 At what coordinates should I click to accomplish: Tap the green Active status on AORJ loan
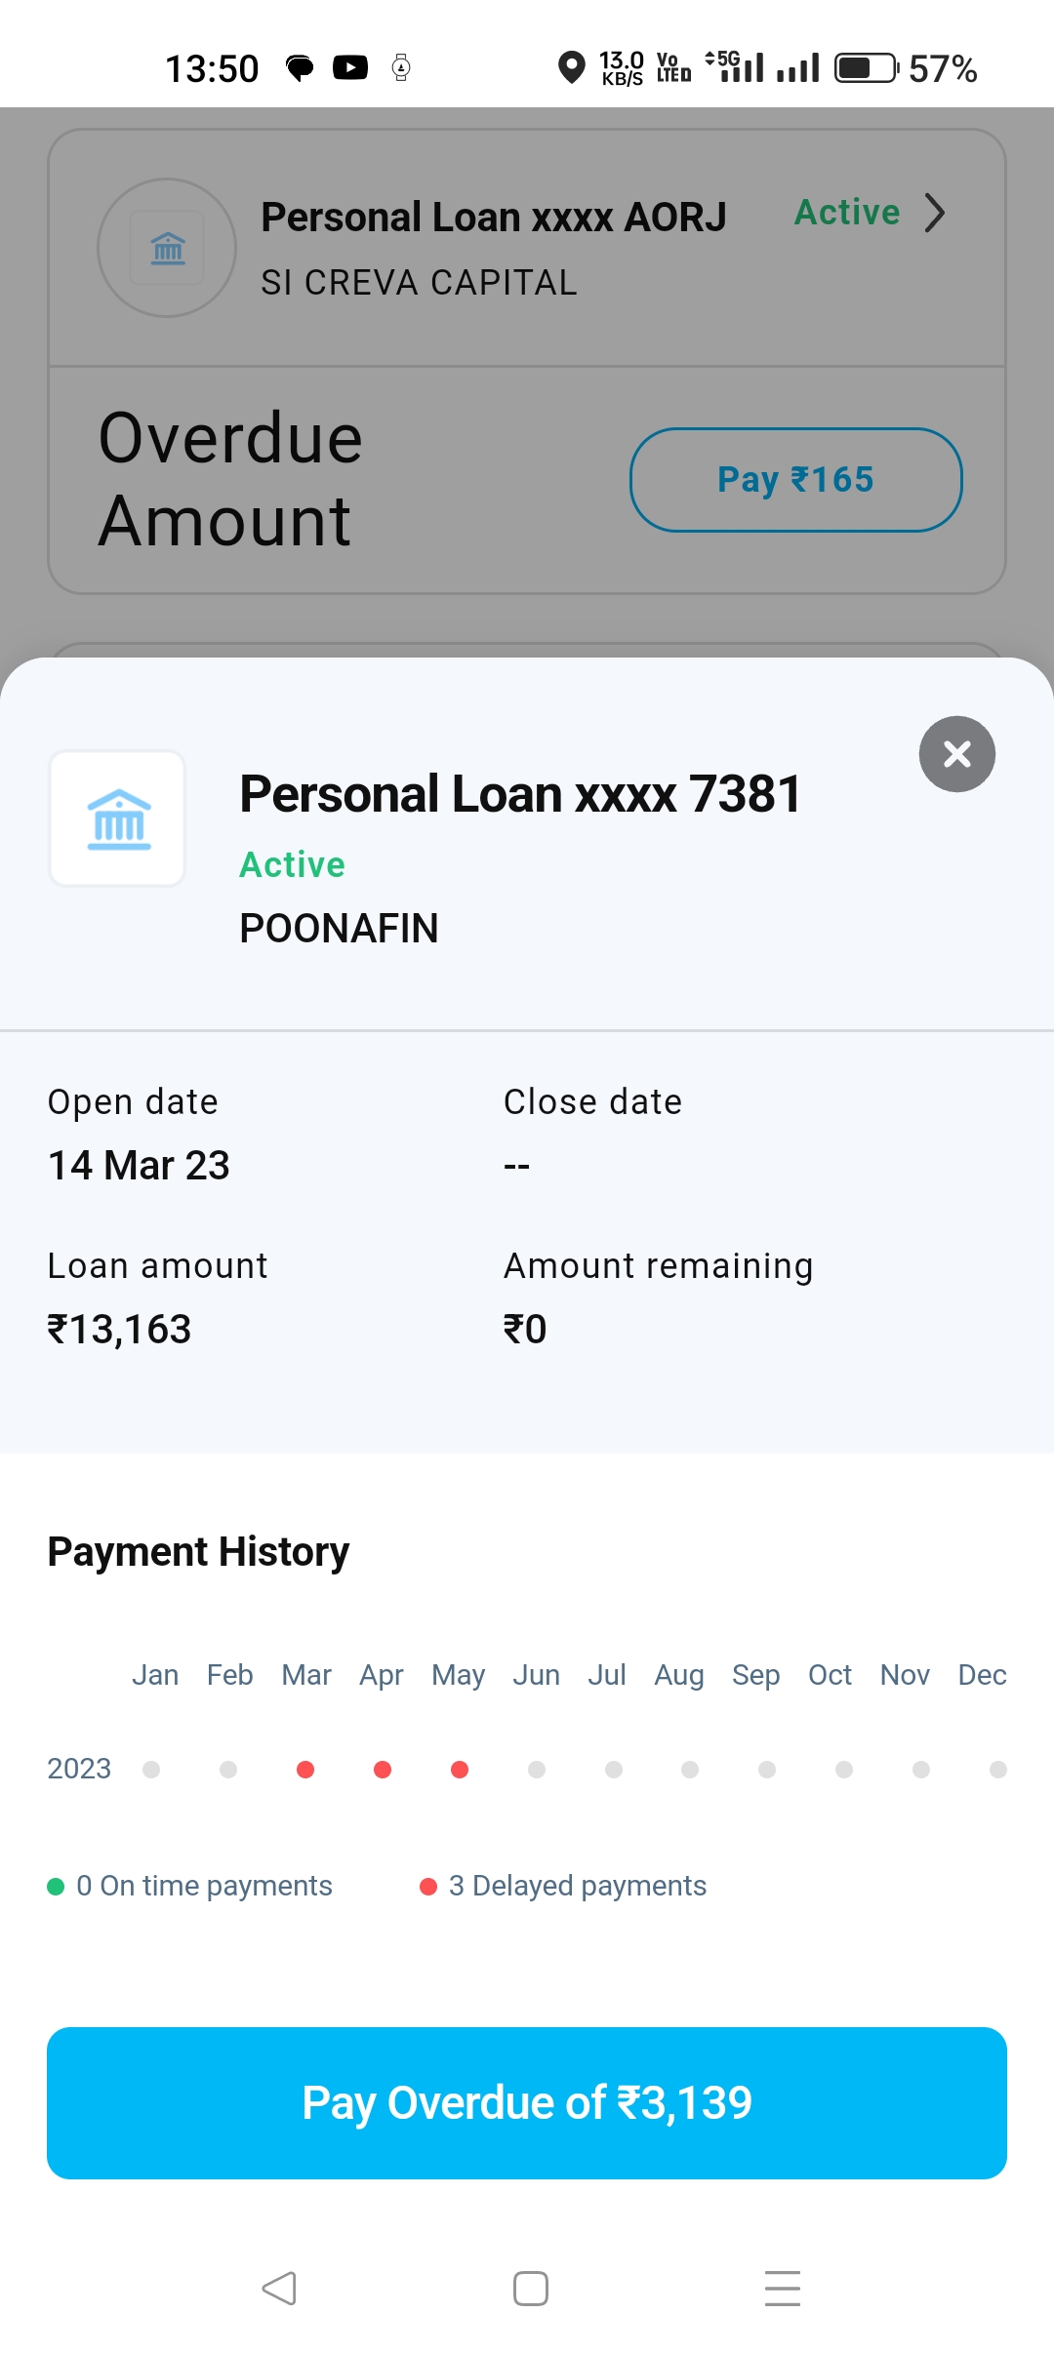846,213
